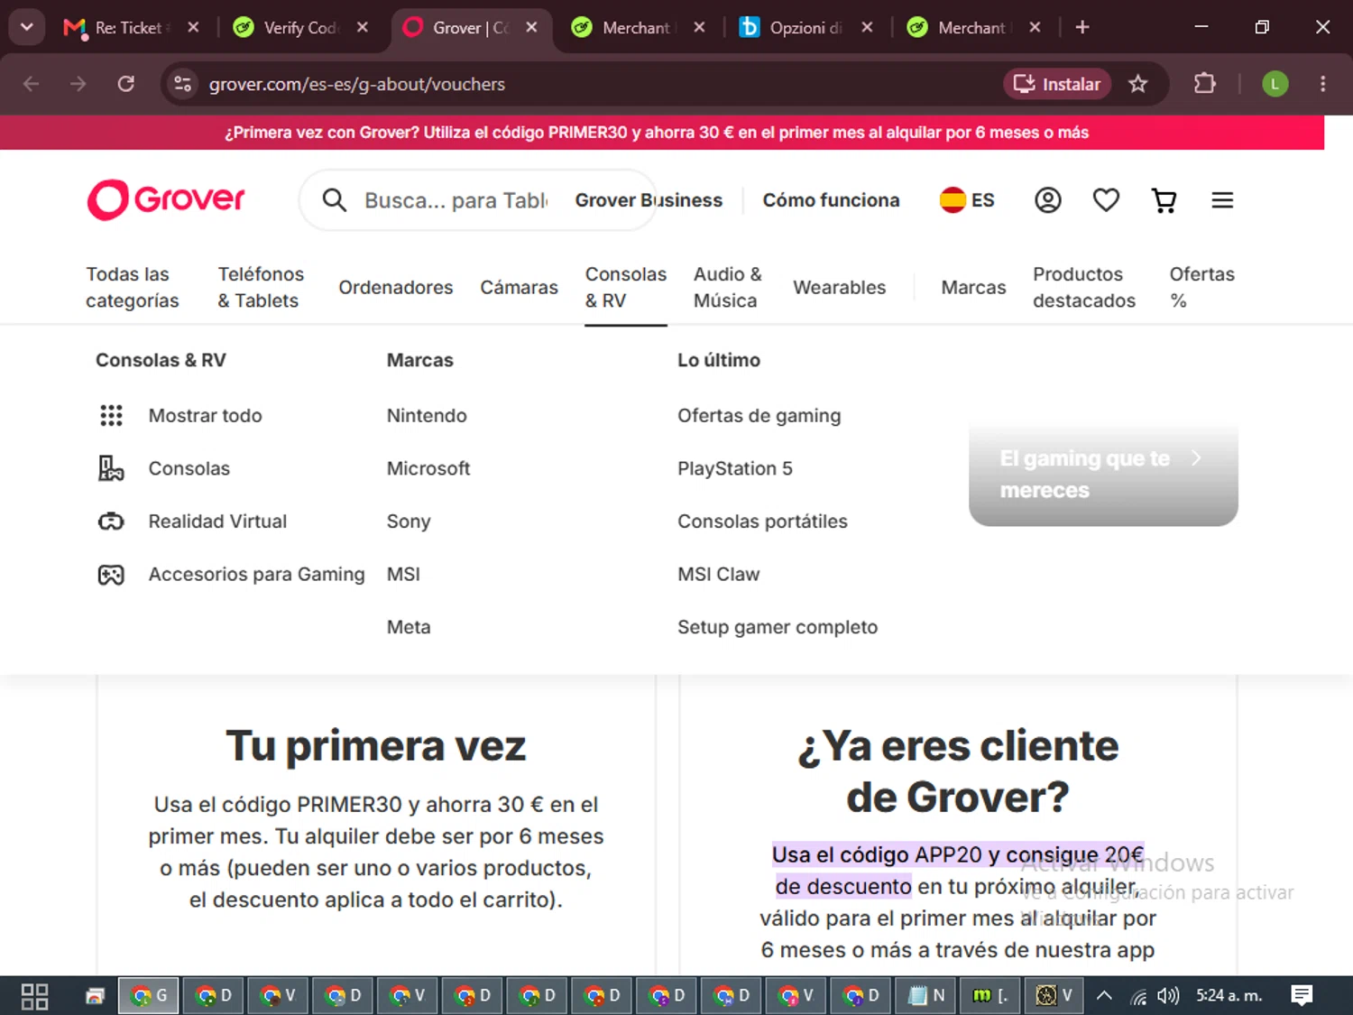Open the tab search dropdown arrow

pos(27,27)
